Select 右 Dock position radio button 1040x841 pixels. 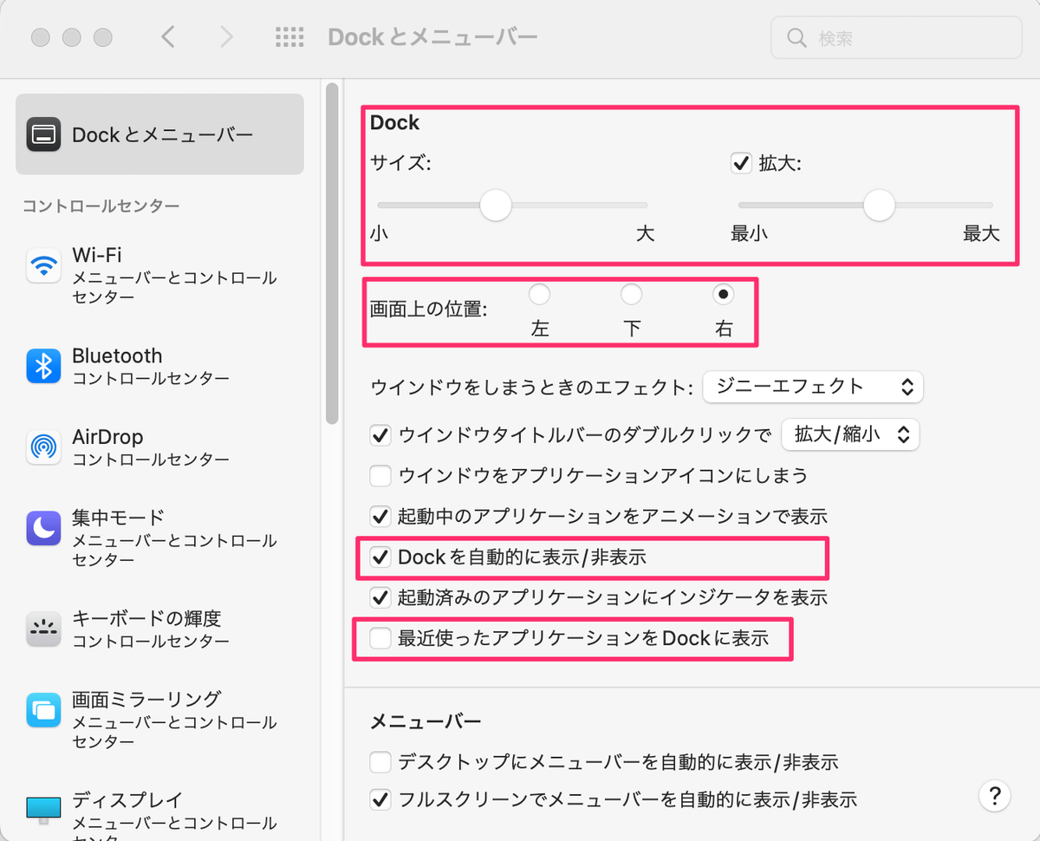click(x=724, y=294)
